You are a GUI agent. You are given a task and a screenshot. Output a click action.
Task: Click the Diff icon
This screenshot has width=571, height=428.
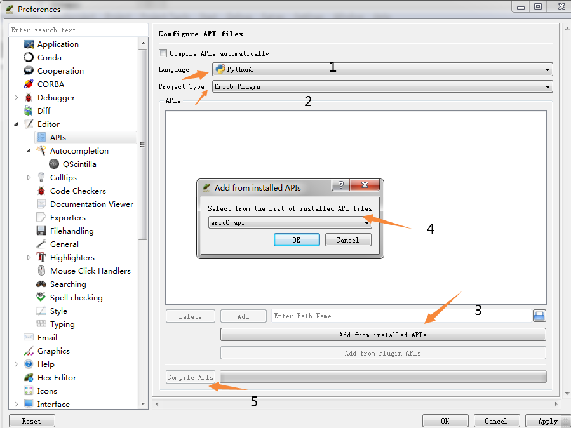(29, 110)
